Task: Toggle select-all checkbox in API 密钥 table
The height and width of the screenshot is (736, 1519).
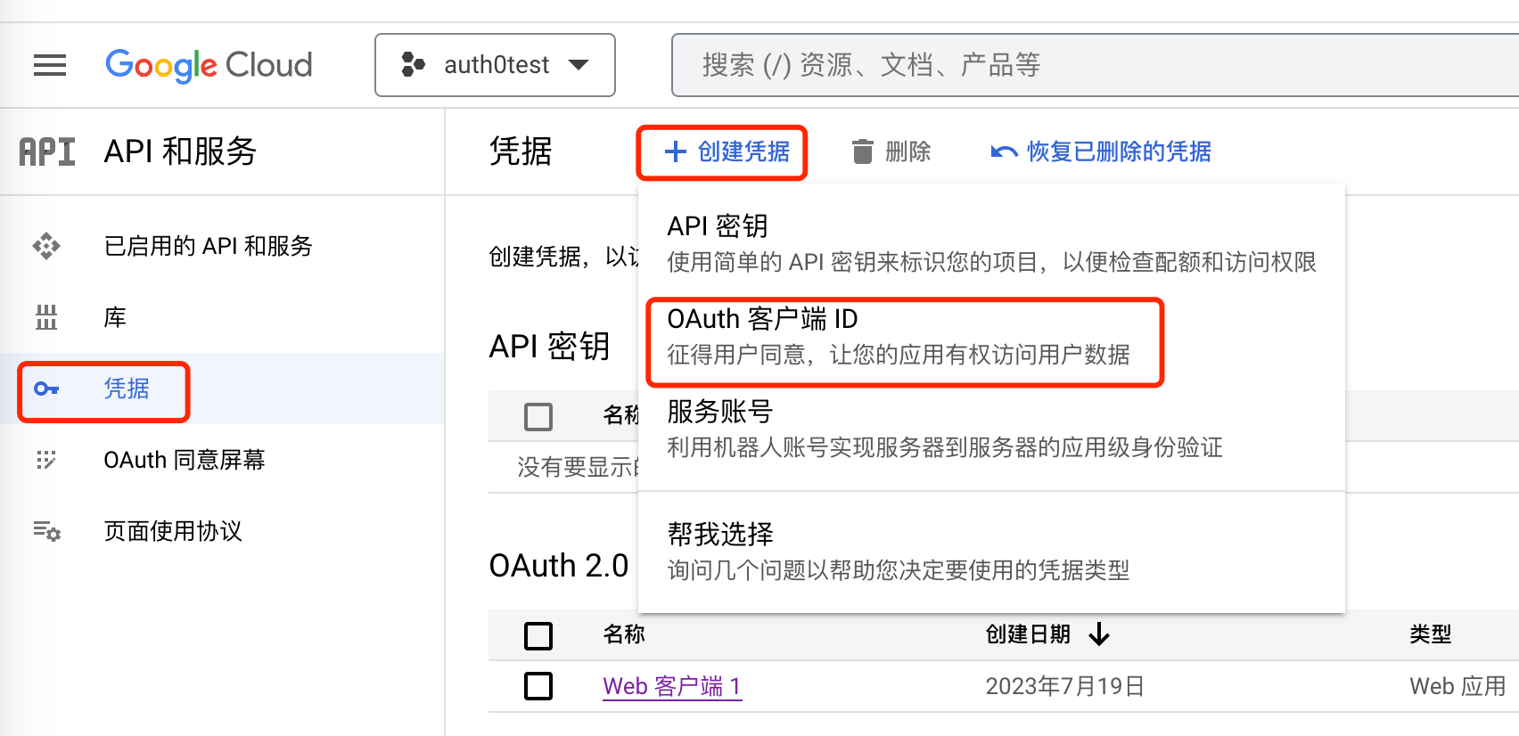Action: tap(538, 416)
